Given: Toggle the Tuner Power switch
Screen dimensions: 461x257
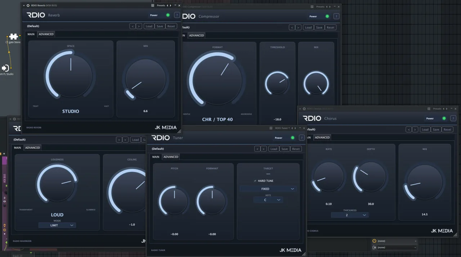Looking at the screenshot, I should (x=292, y=137).
